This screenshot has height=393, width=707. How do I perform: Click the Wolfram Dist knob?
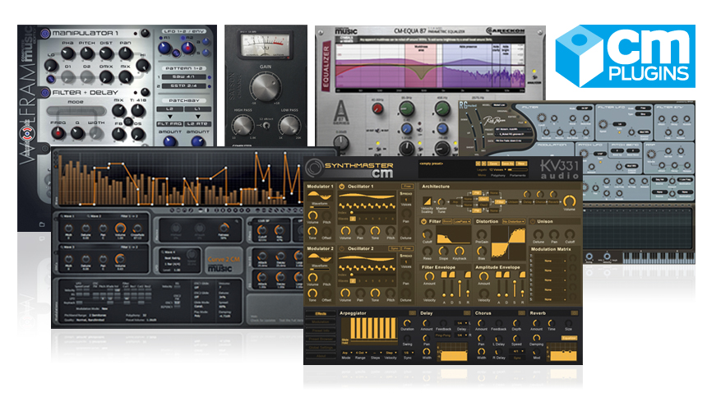(106, 53)
